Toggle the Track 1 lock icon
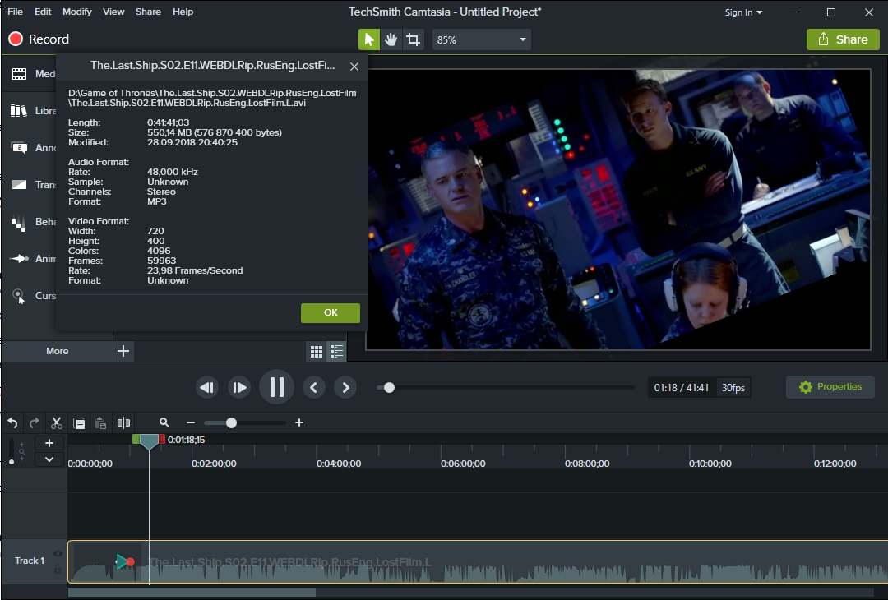Screen dimensions: 888x600 click(x=58, y=569)
